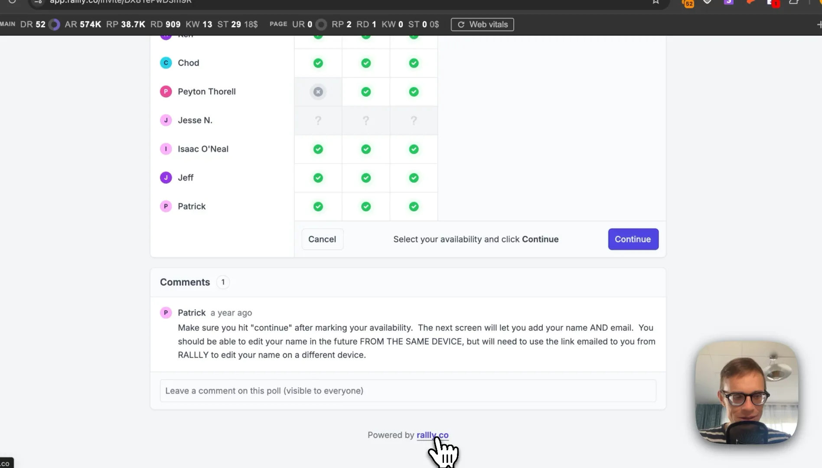Click Jesse N.'s first-column question mark

318,120
